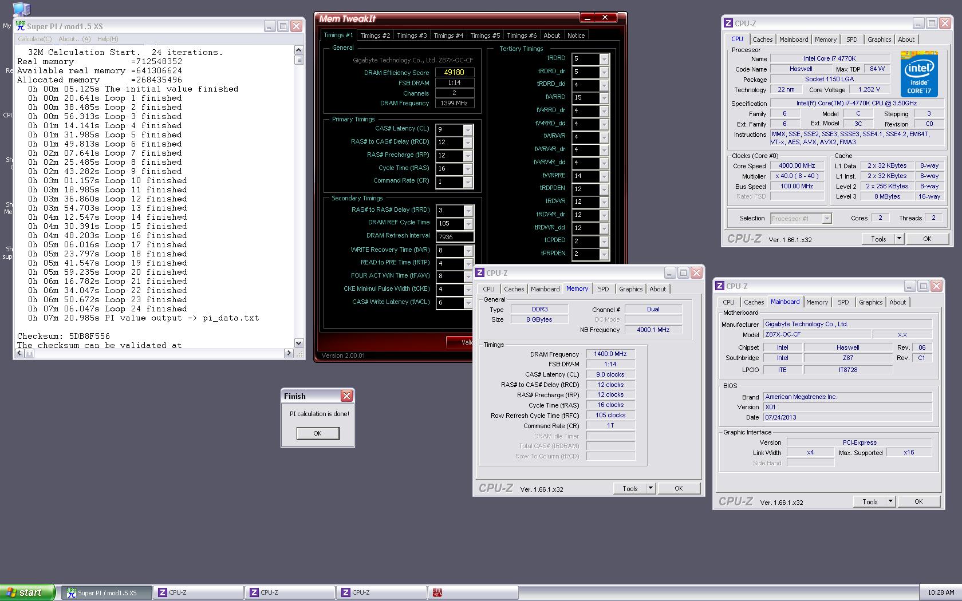The height and width of the screenshot is (601, 962).
Task: Click the CPU-Z Mainboard window title icon
Action: (720, 286)
